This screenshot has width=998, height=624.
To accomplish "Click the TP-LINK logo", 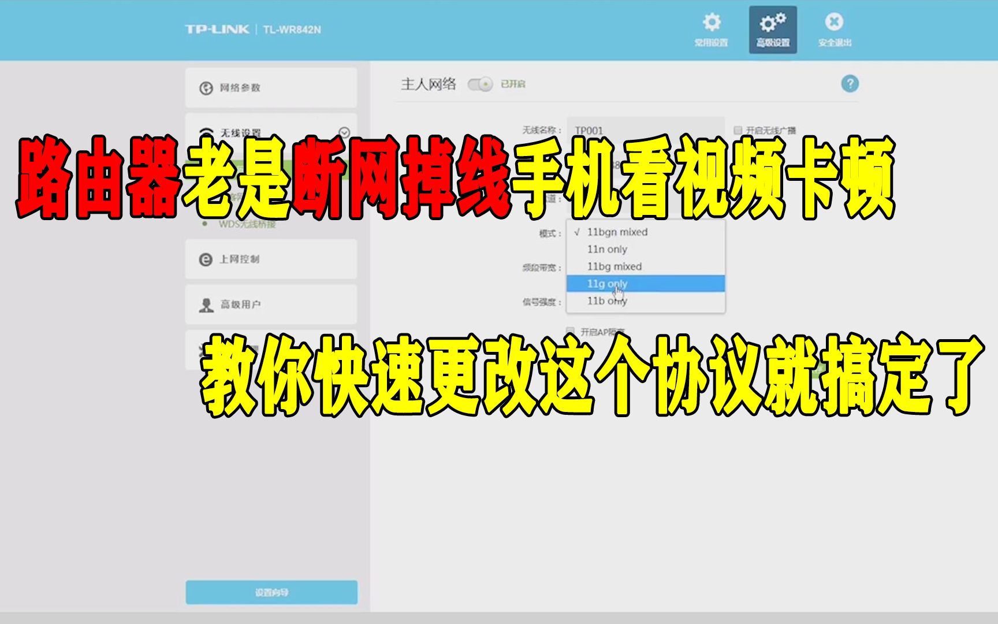I will coord(217,29).
